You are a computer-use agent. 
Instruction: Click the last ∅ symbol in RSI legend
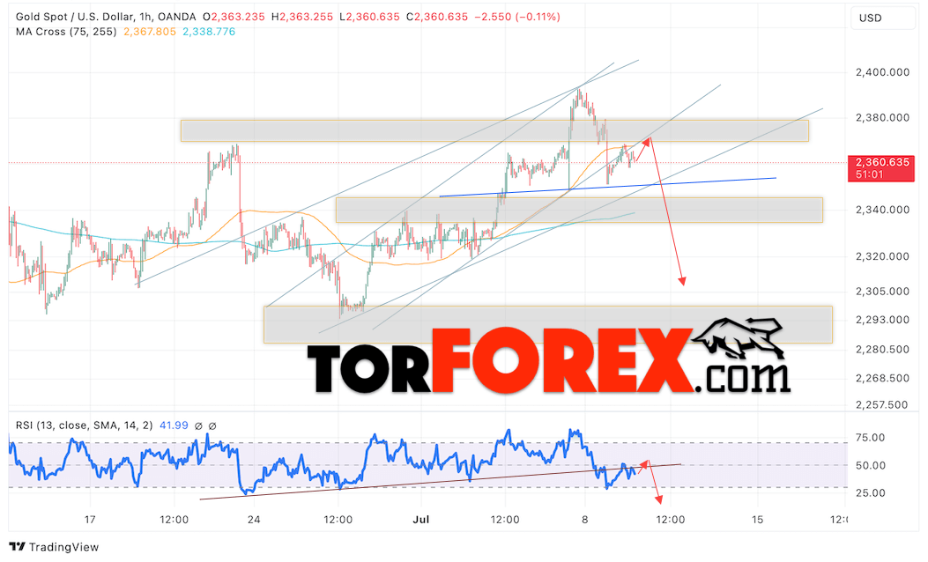212,425
